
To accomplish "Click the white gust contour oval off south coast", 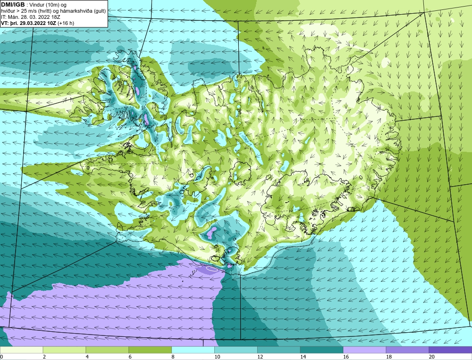I will coord(212,268).
